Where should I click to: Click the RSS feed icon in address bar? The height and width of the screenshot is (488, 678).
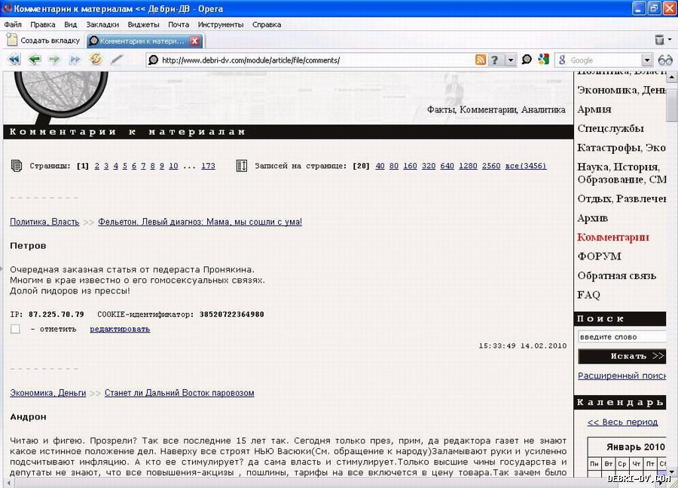481,60
